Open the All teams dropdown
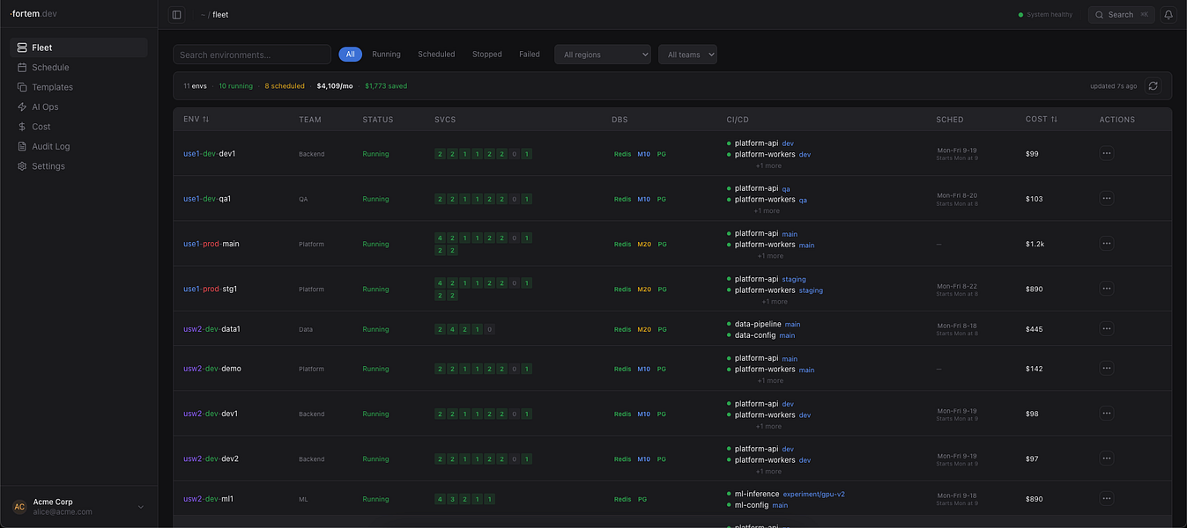The height and width of the screenshot is (528, 1187). [687, 55]
